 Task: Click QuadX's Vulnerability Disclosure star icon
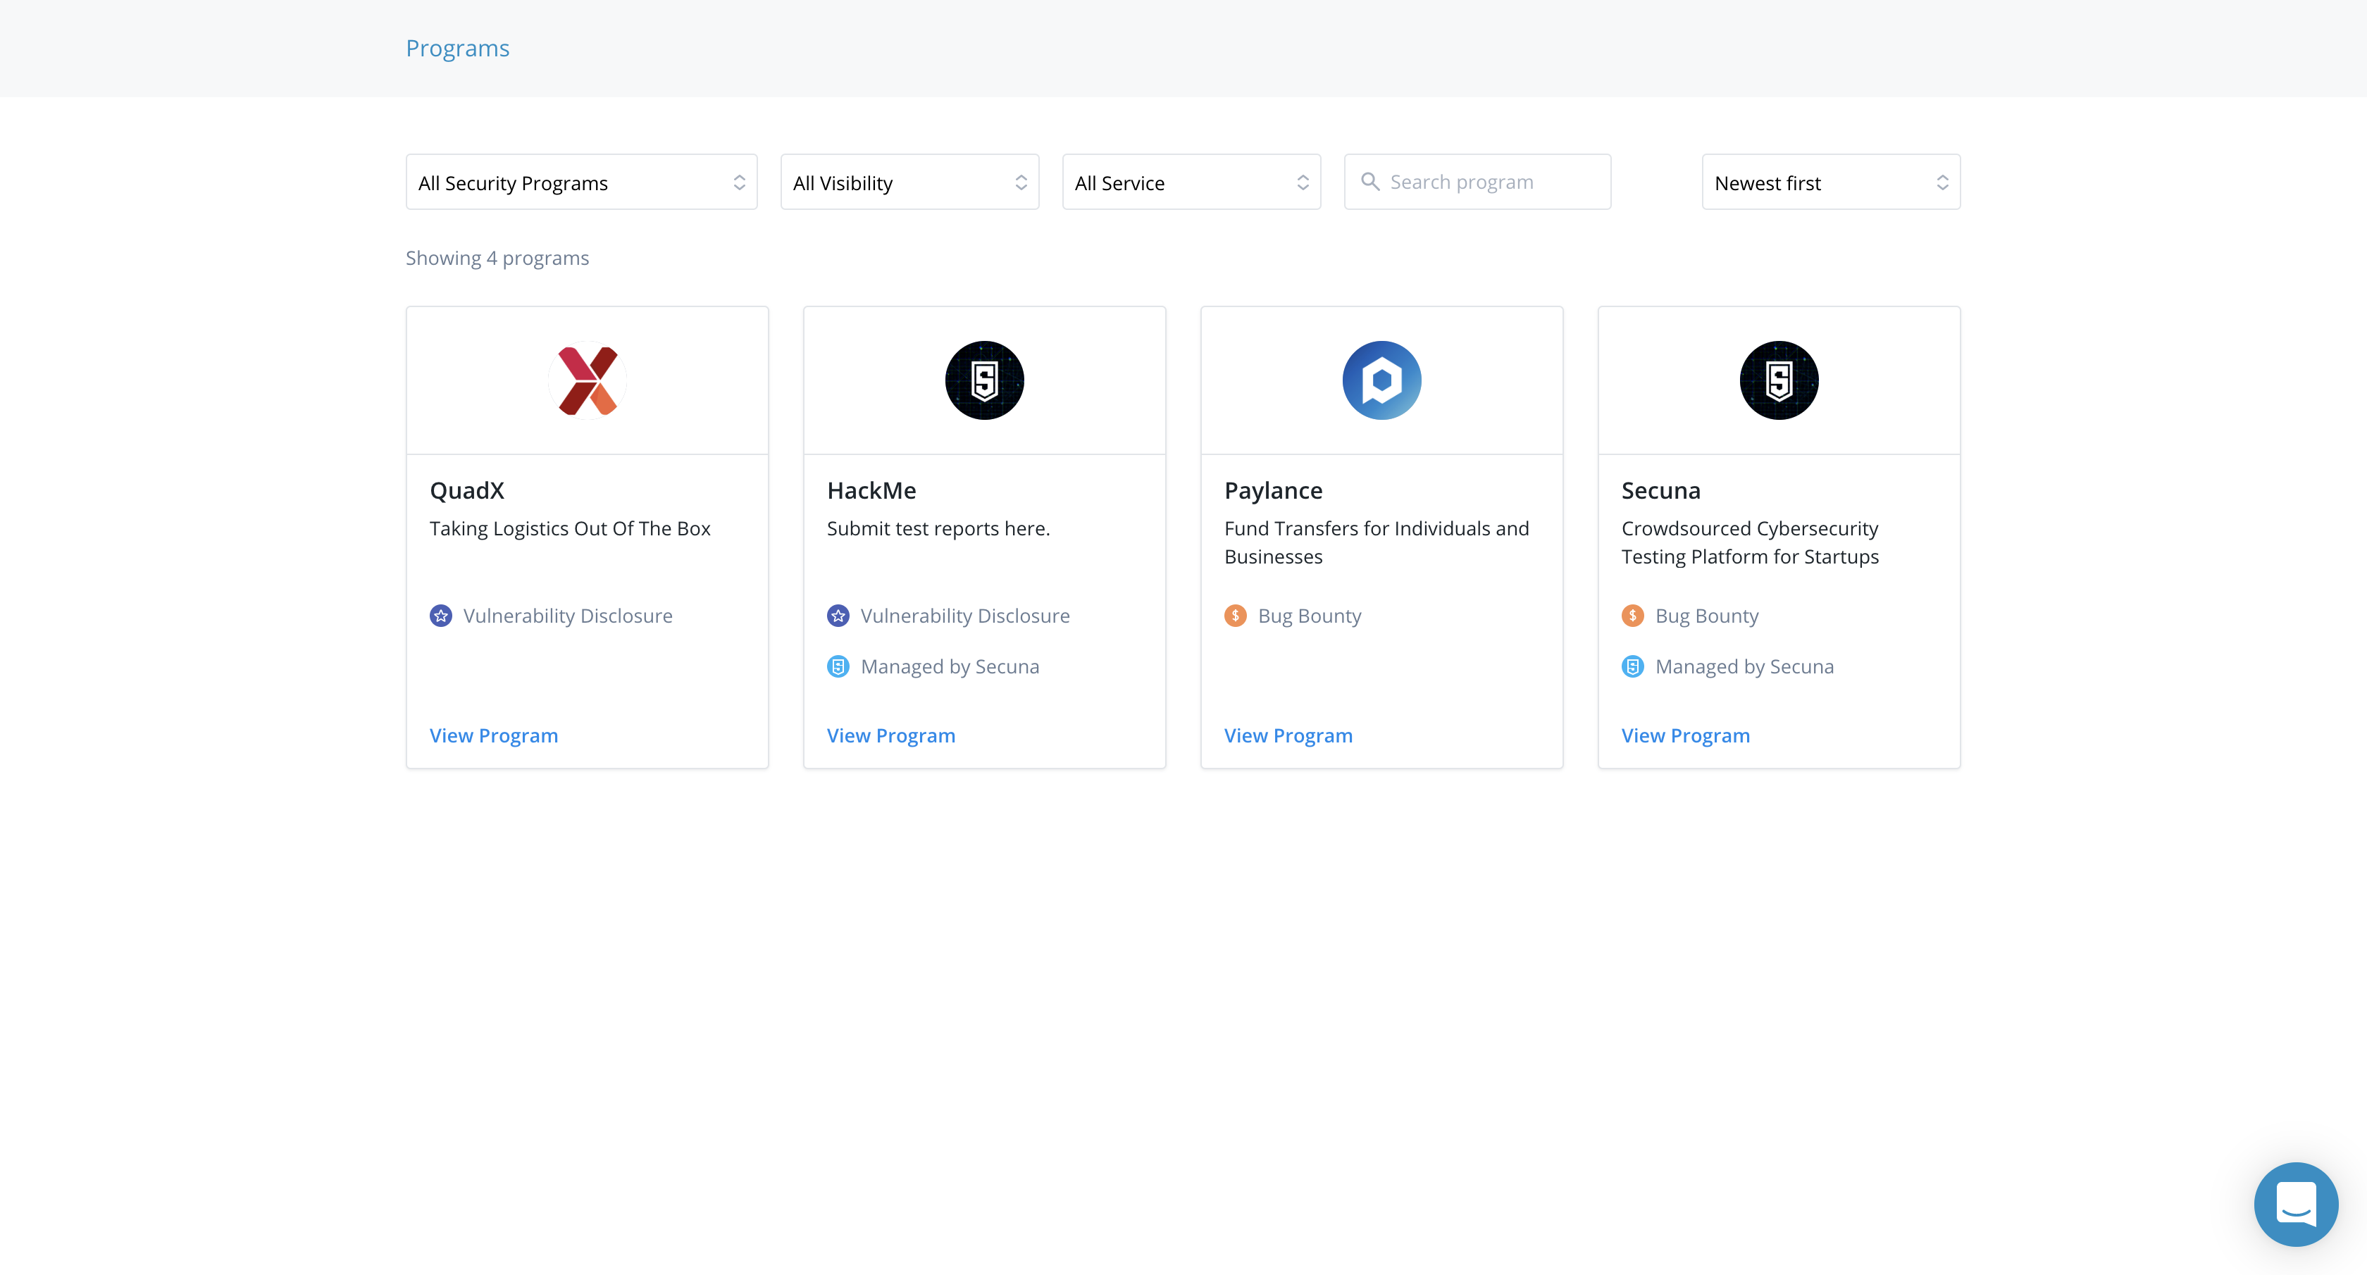(x=441, y=616)
